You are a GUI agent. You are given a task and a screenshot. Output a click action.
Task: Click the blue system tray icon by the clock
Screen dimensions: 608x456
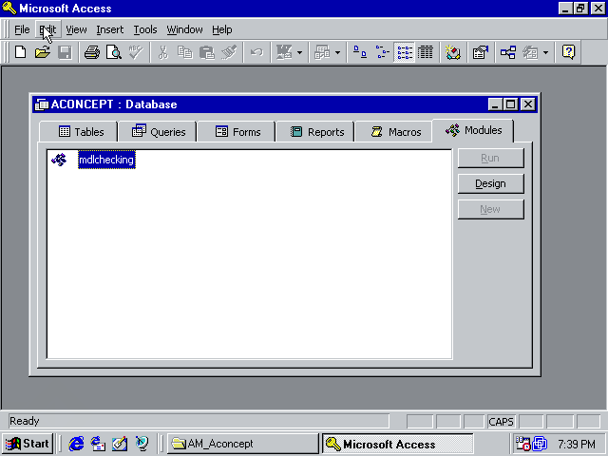point(540,444)
